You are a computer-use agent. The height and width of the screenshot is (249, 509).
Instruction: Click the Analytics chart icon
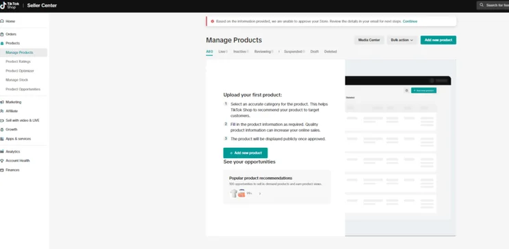[x=2, y=152]
